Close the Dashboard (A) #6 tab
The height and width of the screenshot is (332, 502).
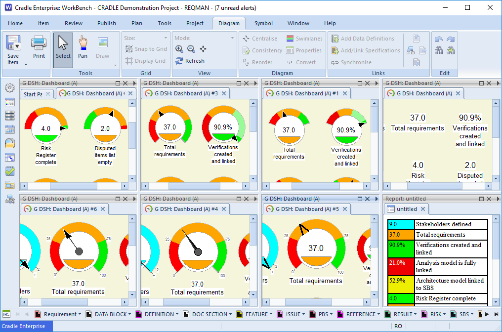point(103,209)
